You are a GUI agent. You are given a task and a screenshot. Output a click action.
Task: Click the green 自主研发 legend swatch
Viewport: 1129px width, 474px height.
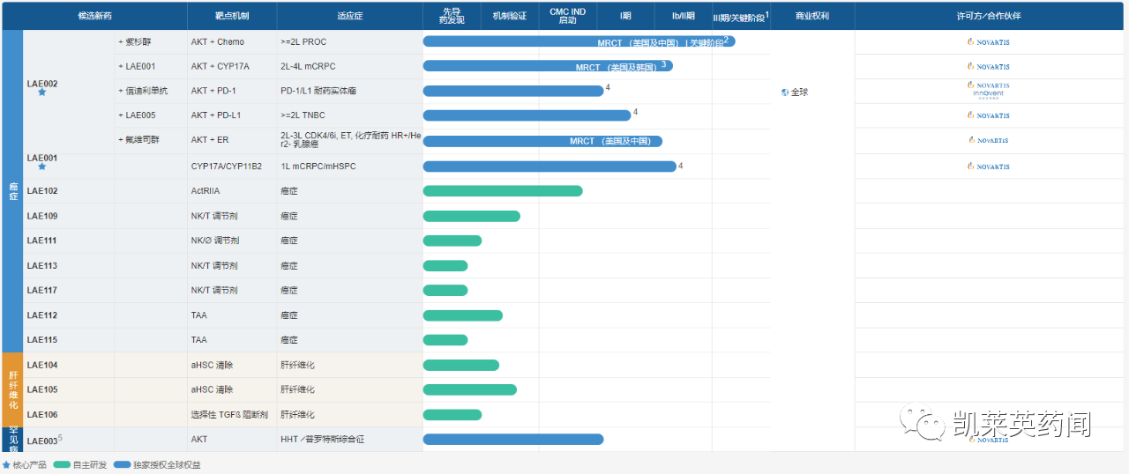click(62, 464)
